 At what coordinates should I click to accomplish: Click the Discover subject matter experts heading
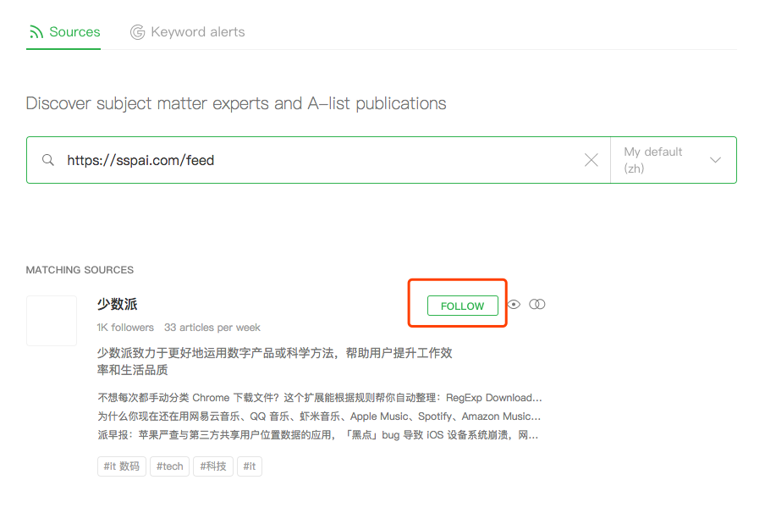(236, 103)
